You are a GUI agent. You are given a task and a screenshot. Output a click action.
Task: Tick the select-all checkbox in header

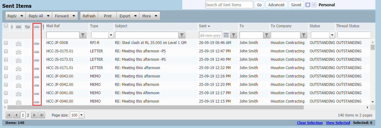tap(6, 26)
